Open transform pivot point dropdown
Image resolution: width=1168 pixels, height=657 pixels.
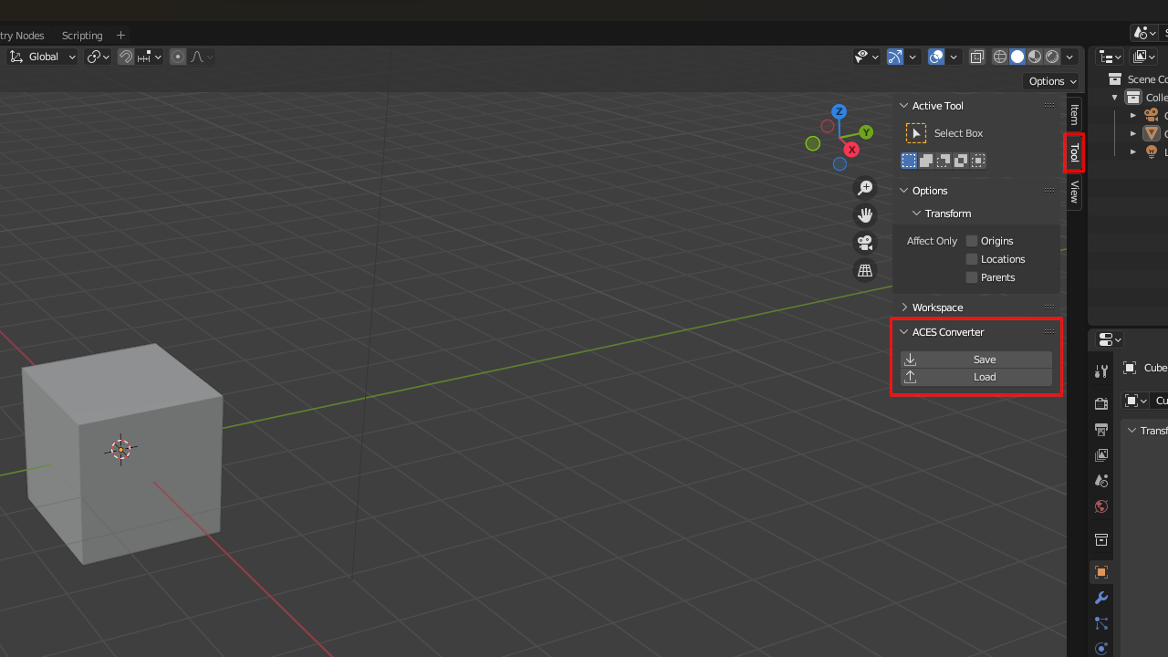click(x=98, y=57)
